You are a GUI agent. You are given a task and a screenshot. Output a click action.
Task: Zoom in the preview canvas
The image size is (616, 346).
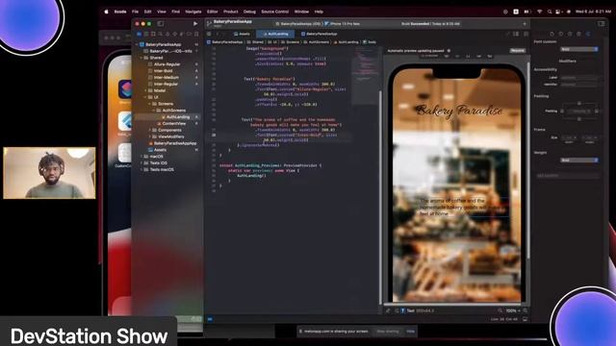tap(526, 310)
